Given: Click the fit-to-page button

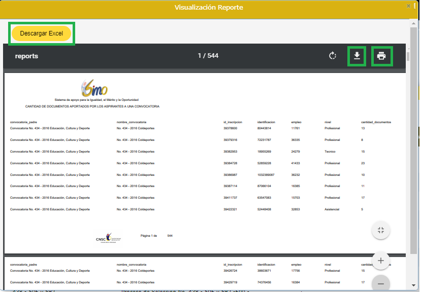Looking at the screenshot, I should click(380, 230).
